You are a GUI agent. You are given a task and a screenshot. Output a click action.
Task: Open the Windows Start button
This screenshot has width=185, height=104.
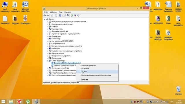[3, 101]
